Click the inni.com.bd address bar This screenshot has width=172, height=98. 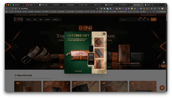tap(59, 9)
